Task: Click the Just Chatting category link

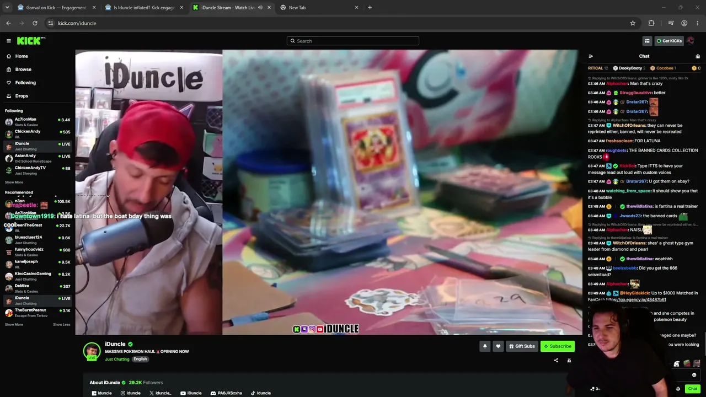Action: tap(117, 360)
